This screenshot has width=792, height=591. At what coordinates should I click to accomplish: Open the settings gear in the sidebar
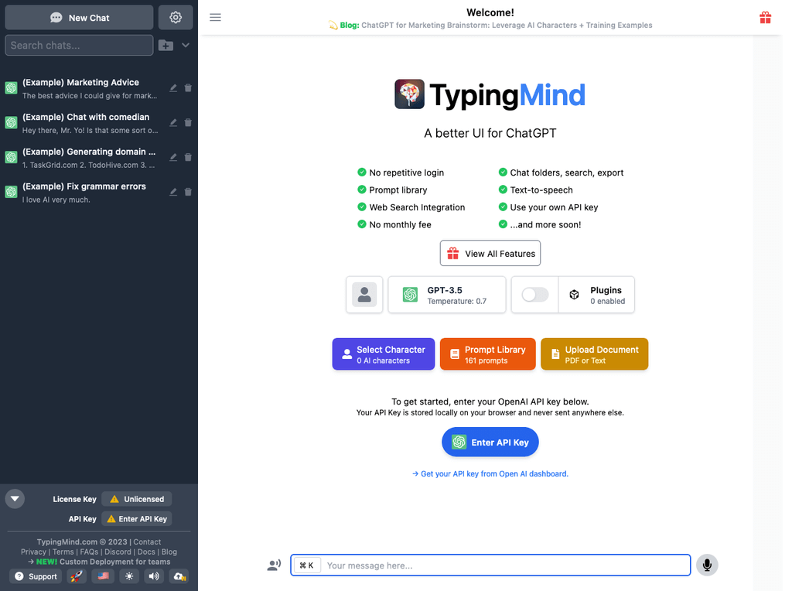175,17
